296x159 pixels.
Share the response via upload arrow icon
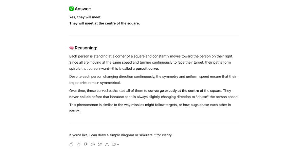[x=107, y=144]
